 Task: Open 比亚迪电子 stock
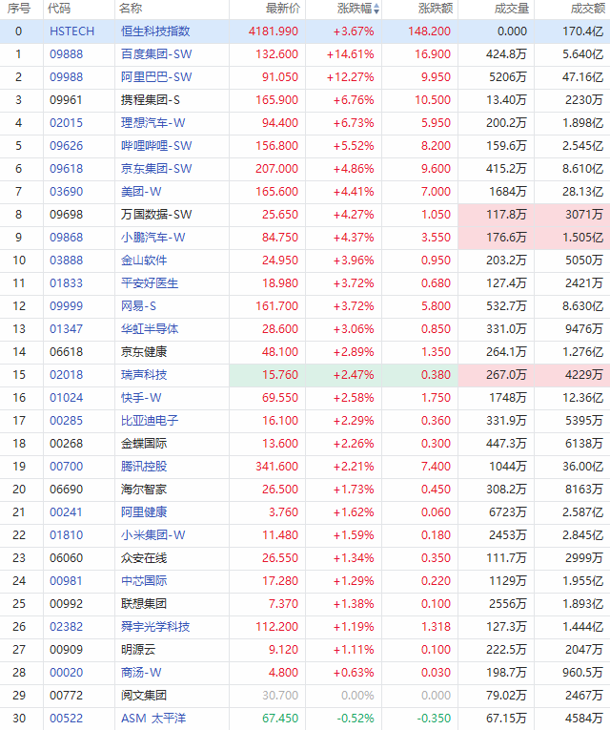pyautogui.click(x=150, y=421)
